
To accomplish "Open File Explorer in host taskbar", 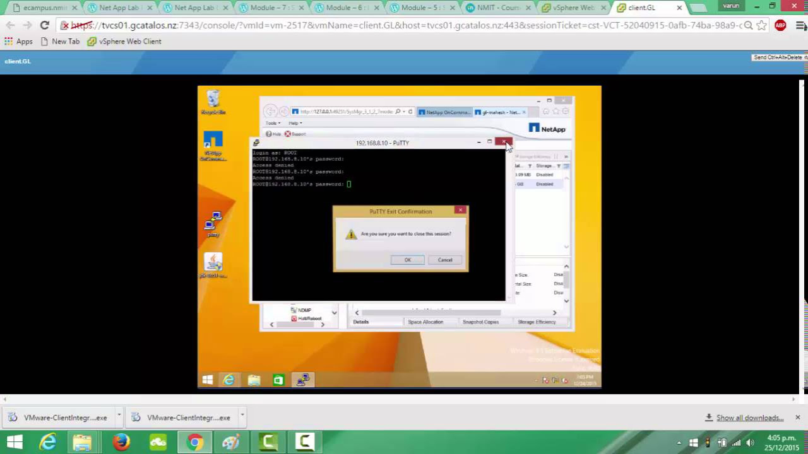I will [x=82, y=442].
